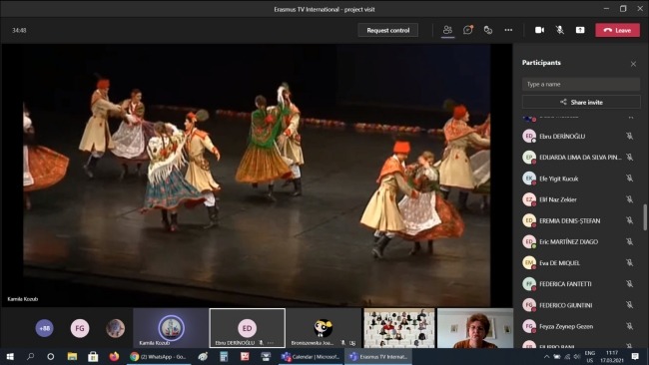Image resolution: width=649 pixels, height=365 pixels.
Task: Open Microsoft Store from the taskbar
Action: (x=93, y=356)
